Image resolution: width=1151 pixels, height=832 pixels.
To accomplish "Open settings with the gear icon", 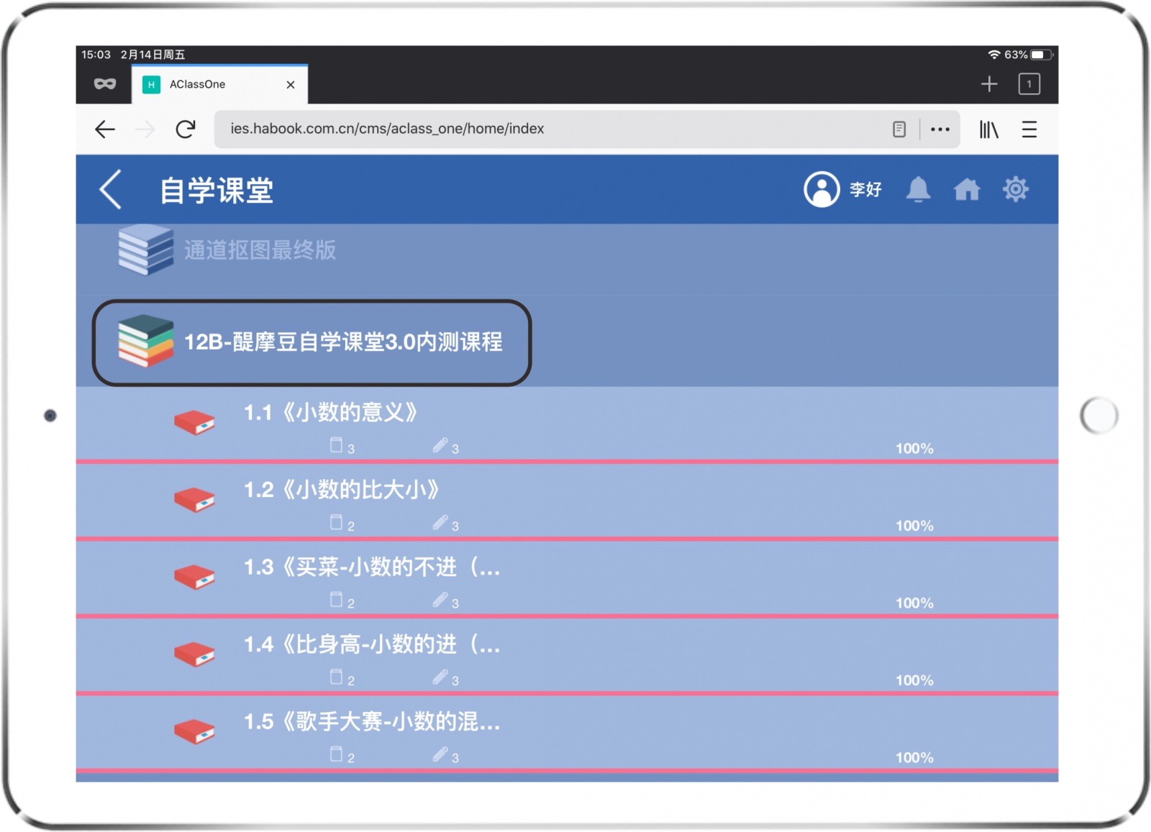I will click(1015, 190).
